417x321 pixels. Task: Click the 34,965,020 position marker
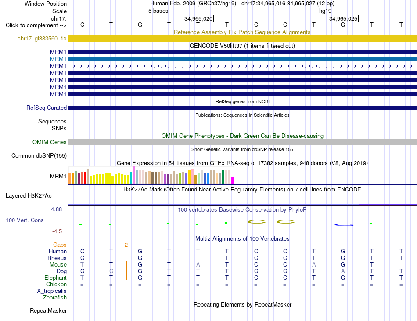point(198,18)
